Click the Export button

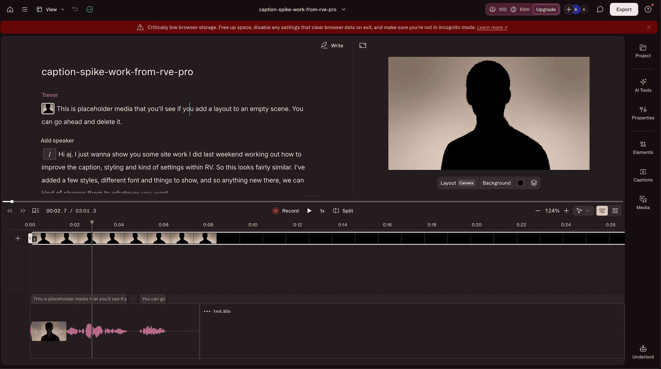pyautogui.click(x=624, y=9)
